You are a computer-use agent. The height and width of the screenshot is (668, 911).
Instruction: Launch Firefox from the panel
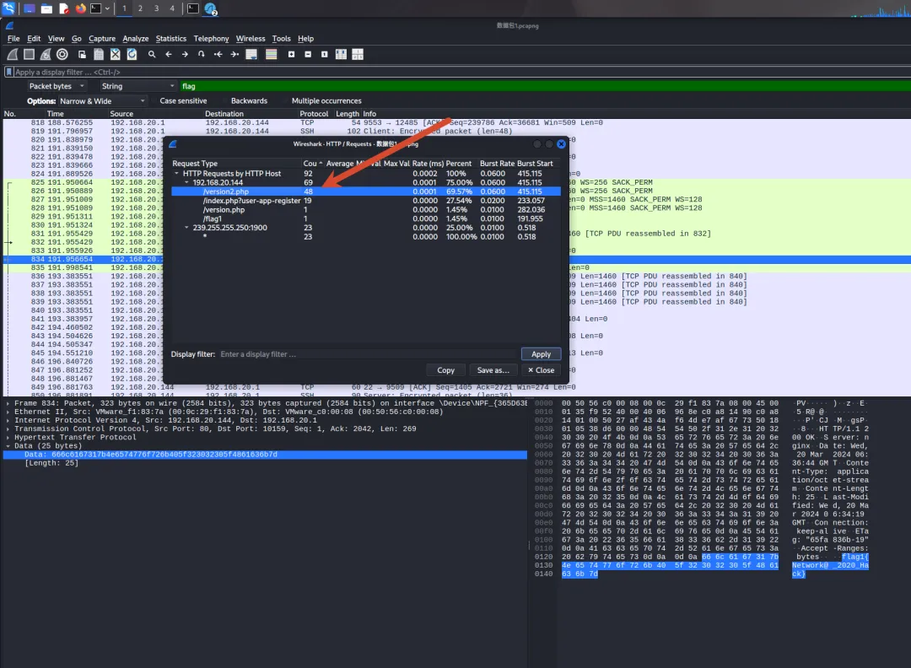point(81,8)
